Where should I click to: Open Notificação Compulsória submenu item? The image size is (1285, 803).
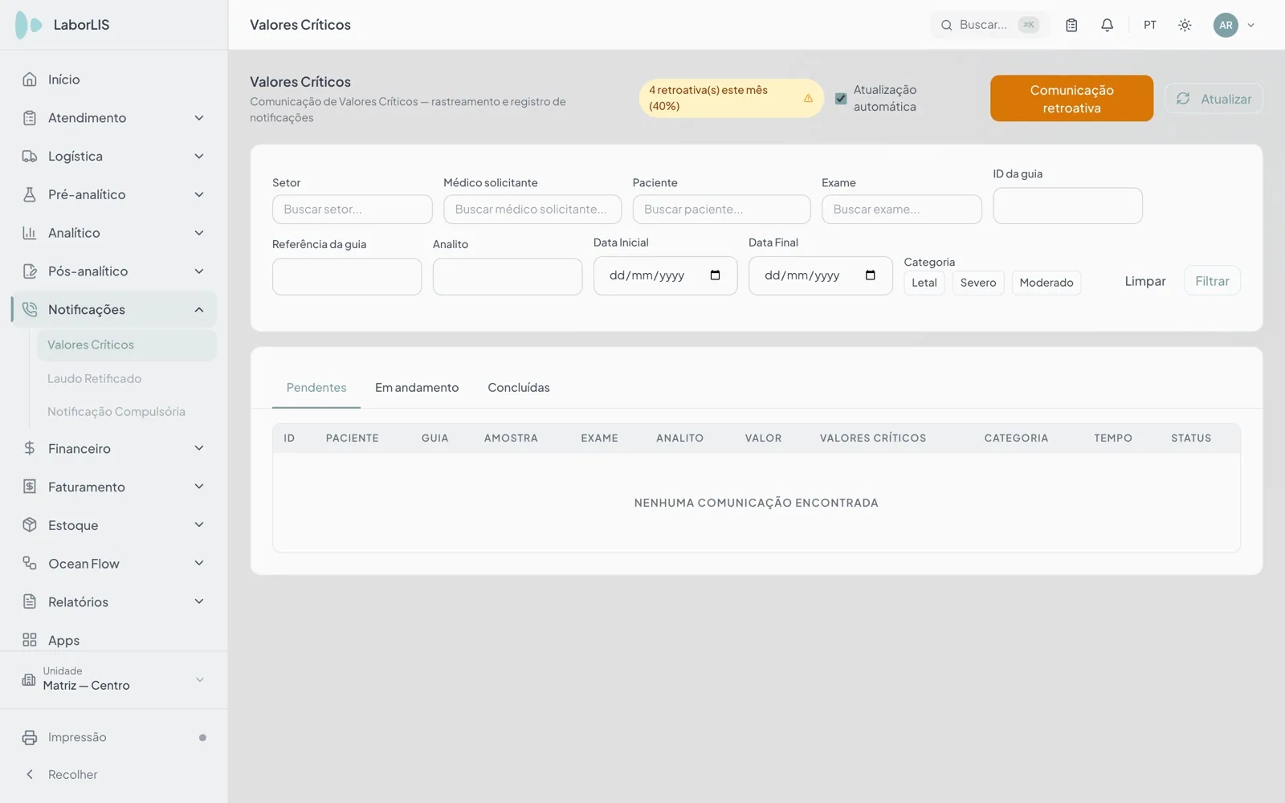(127, 412)
